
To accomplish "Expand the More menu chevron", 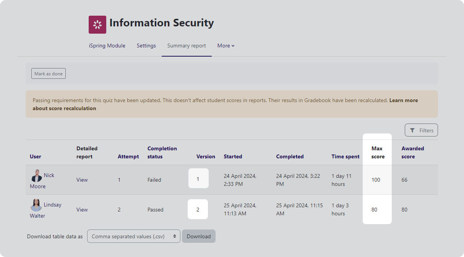I will click(233, 46).
